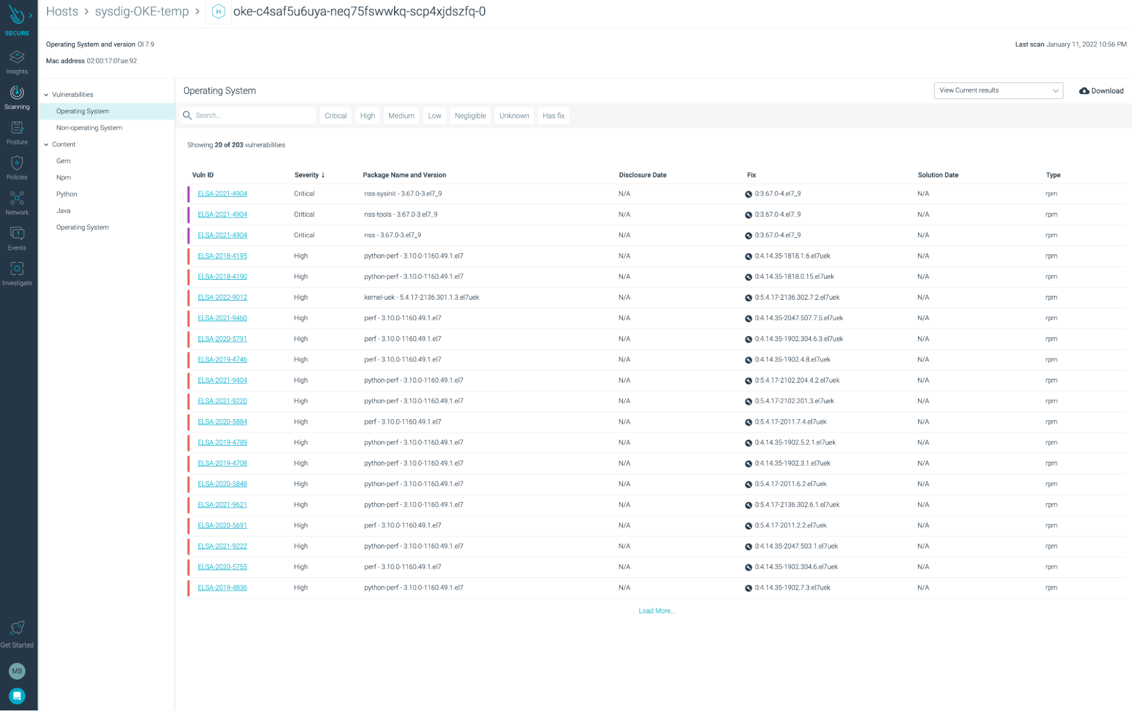
Task: Select Non-operating System in sidebar
Action: tap(89, 128)
